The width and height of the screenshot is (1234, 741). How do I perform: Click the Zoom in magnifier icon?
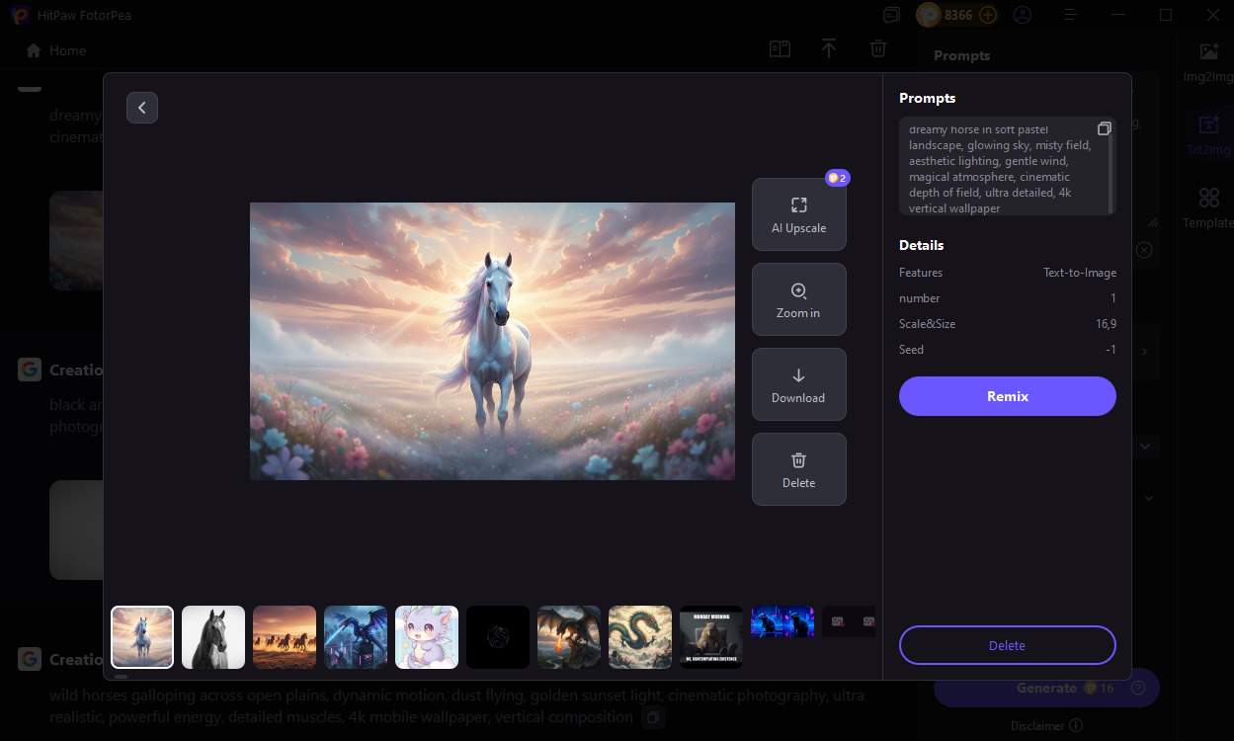point(798,291)
